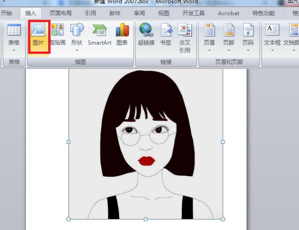Open the Page Layout (页面布局) tab
Viewport: 299px width, 230px height.
pos(60,13)
